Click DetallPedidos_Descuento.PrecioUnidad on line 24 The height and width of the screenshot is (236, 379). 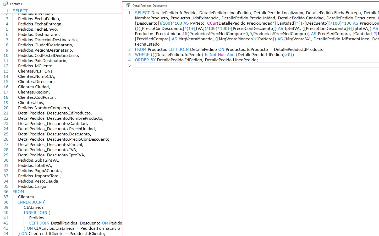tap(57, 129)
